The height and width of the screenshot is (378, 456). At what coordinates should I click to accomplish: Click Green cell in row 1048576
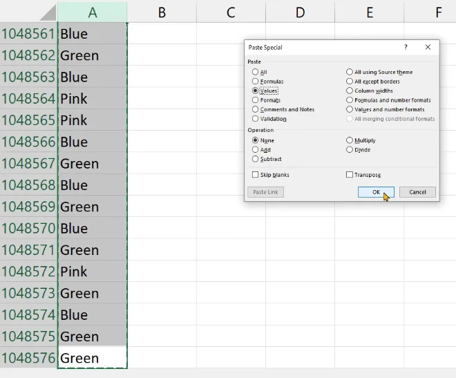[x=93, y=358]
